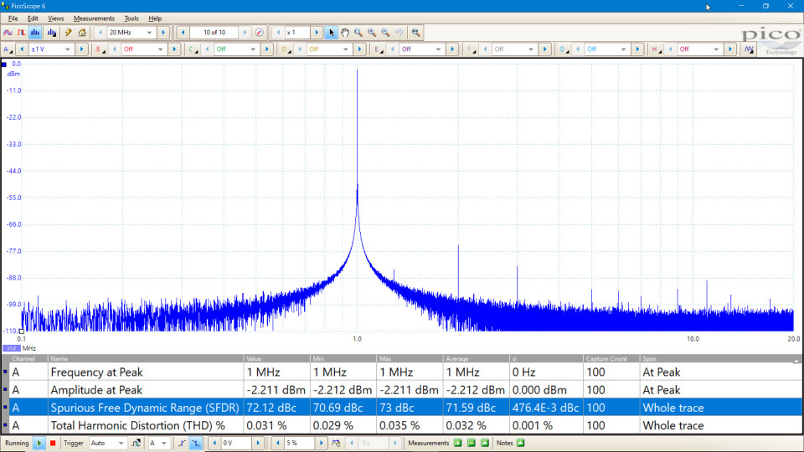This screenshot has height=452, width=804.
Task: Click the channel A options button
Action: tap(8, 49)
